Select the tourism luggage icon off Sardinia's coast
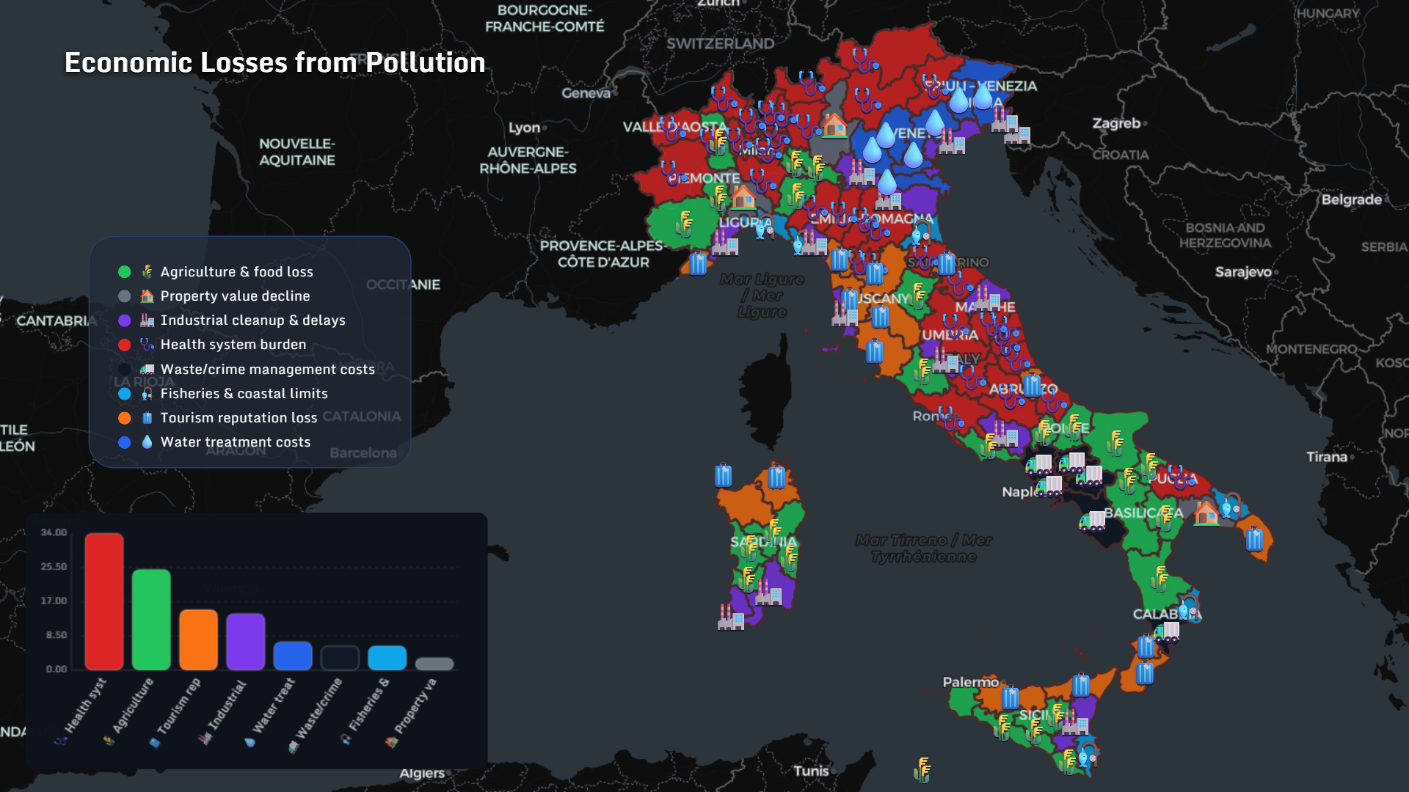This screenshot has width=1409, height=792. (723, 475)
